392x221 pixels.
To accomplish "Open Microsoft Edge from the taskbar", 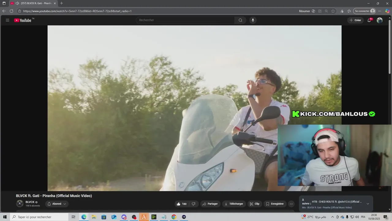I will tap(84, 217).
